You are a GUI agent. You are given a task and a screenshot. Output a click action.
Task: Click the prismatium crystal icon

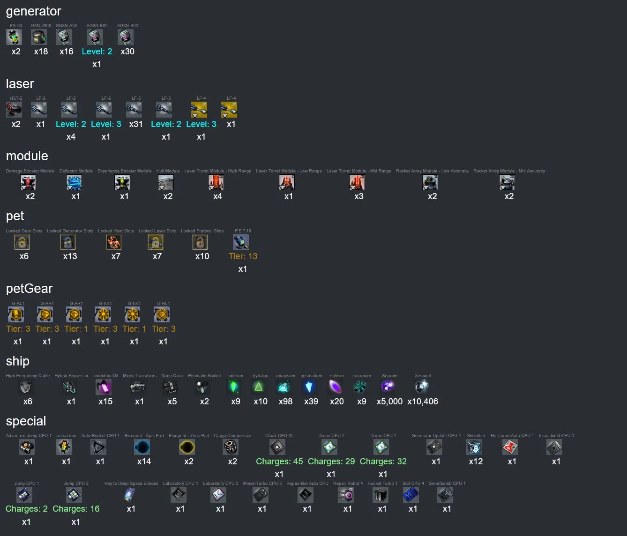pyautogui.click(x=309, y=387)
